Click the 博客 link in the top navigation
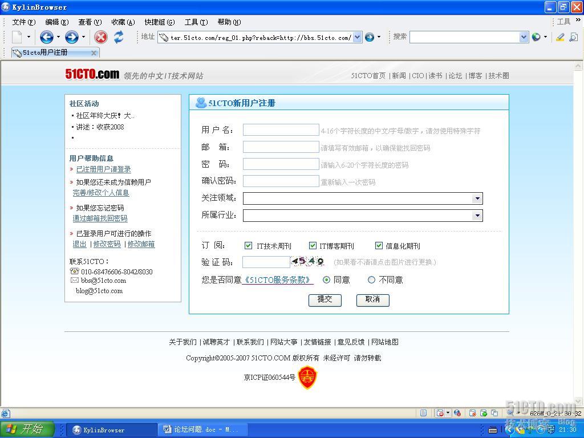The image size is (584, 438). [475, 76]
